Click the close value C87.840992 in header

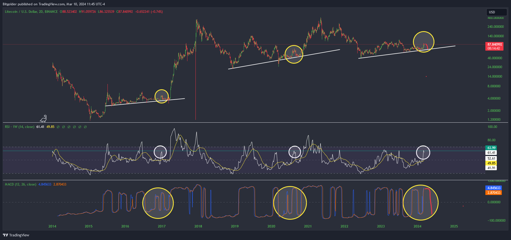124,12
